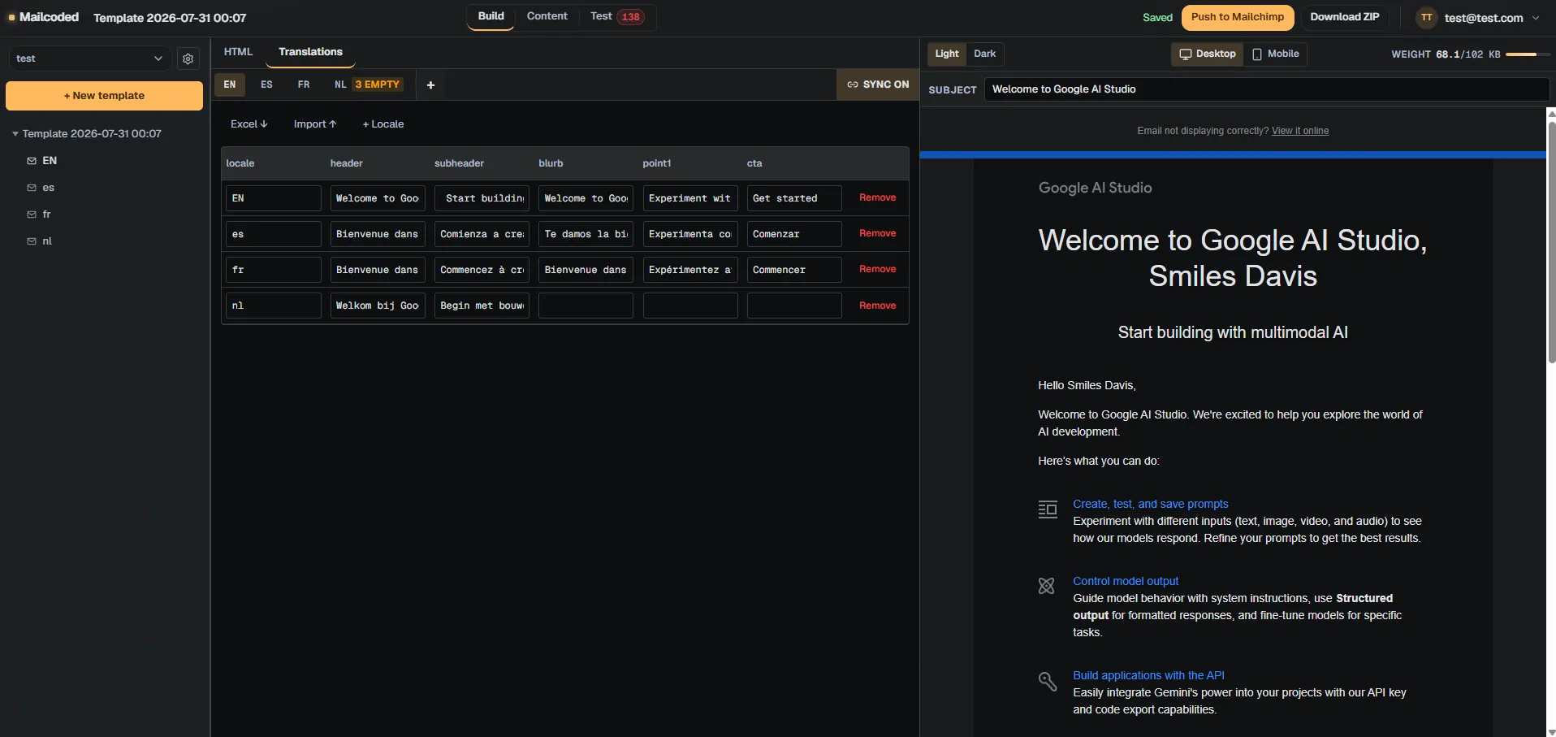This screenshot has height=737, width=1556.
Task: Select the Translations tab
Action: click(x=310, y=52)
